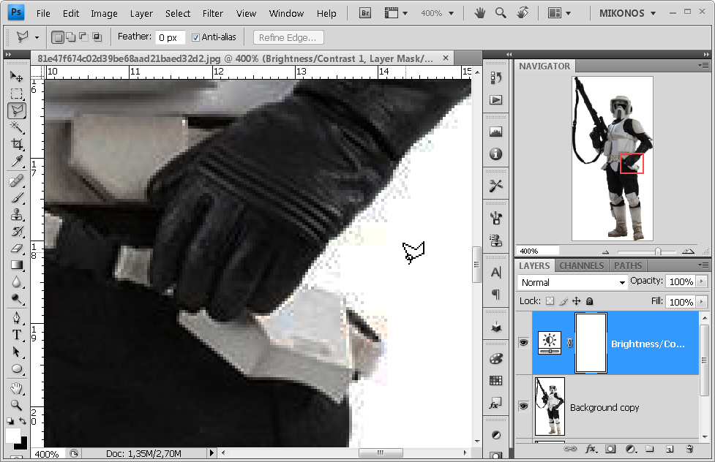Choose New selection mode button
715x462 pixels.
coord(58,37)
